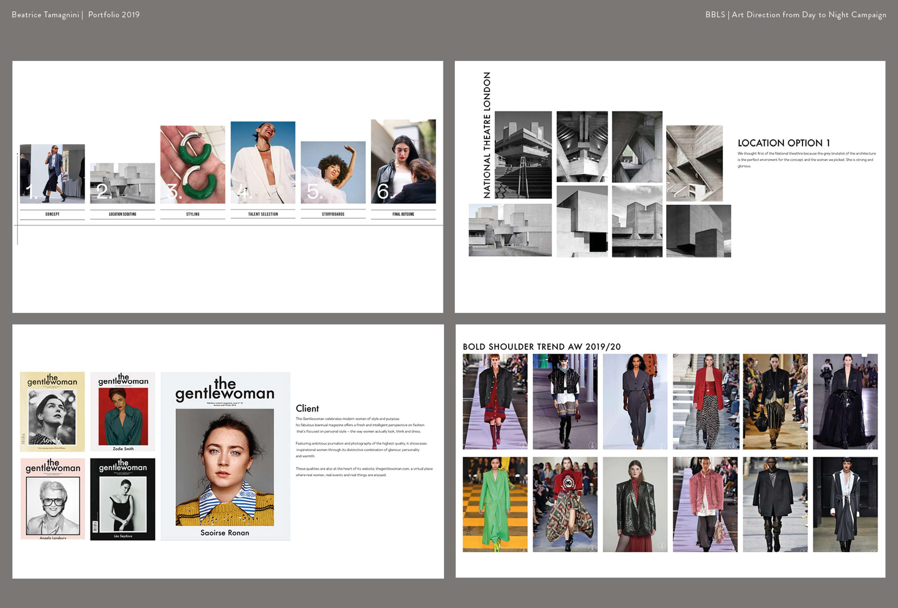Select runway photo of black voluminous gown
Image resolution: width=898 pixels, height=608 pixels.
pyautogui.click(x=845, y=401)
